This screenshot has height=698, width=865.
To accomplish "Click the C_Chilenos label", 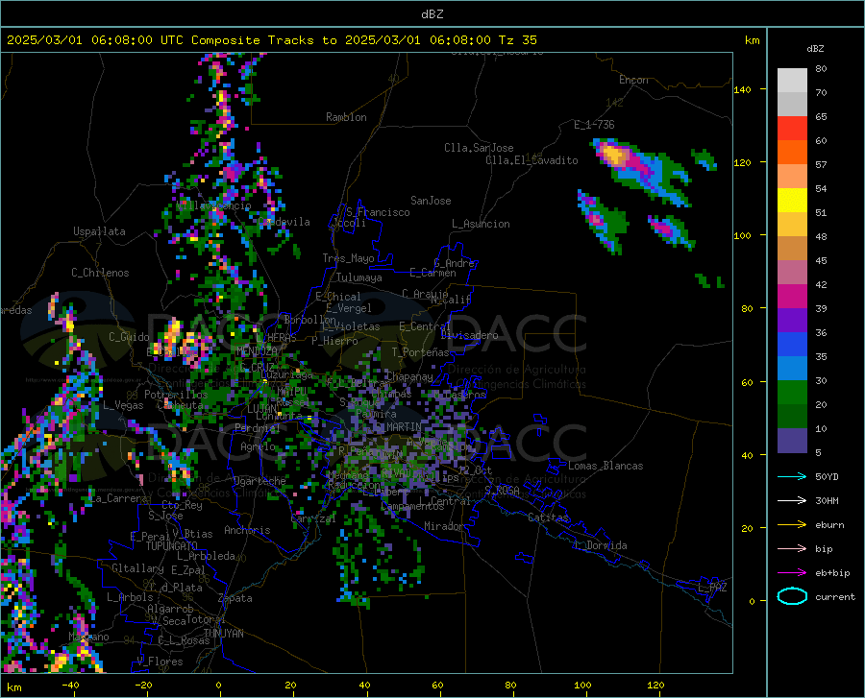I will click(100, 273).
